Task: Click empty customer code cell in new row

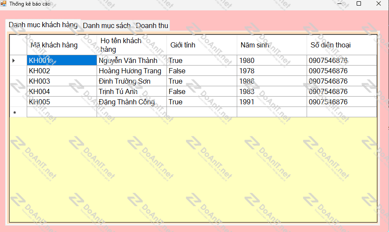Action: point(62,112)
